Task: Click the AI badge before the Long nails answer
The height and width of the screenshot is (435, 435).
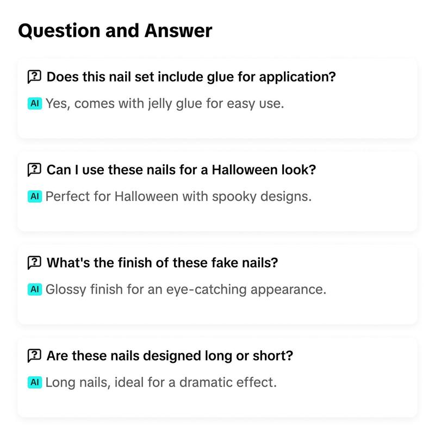Action: point(35,382)
